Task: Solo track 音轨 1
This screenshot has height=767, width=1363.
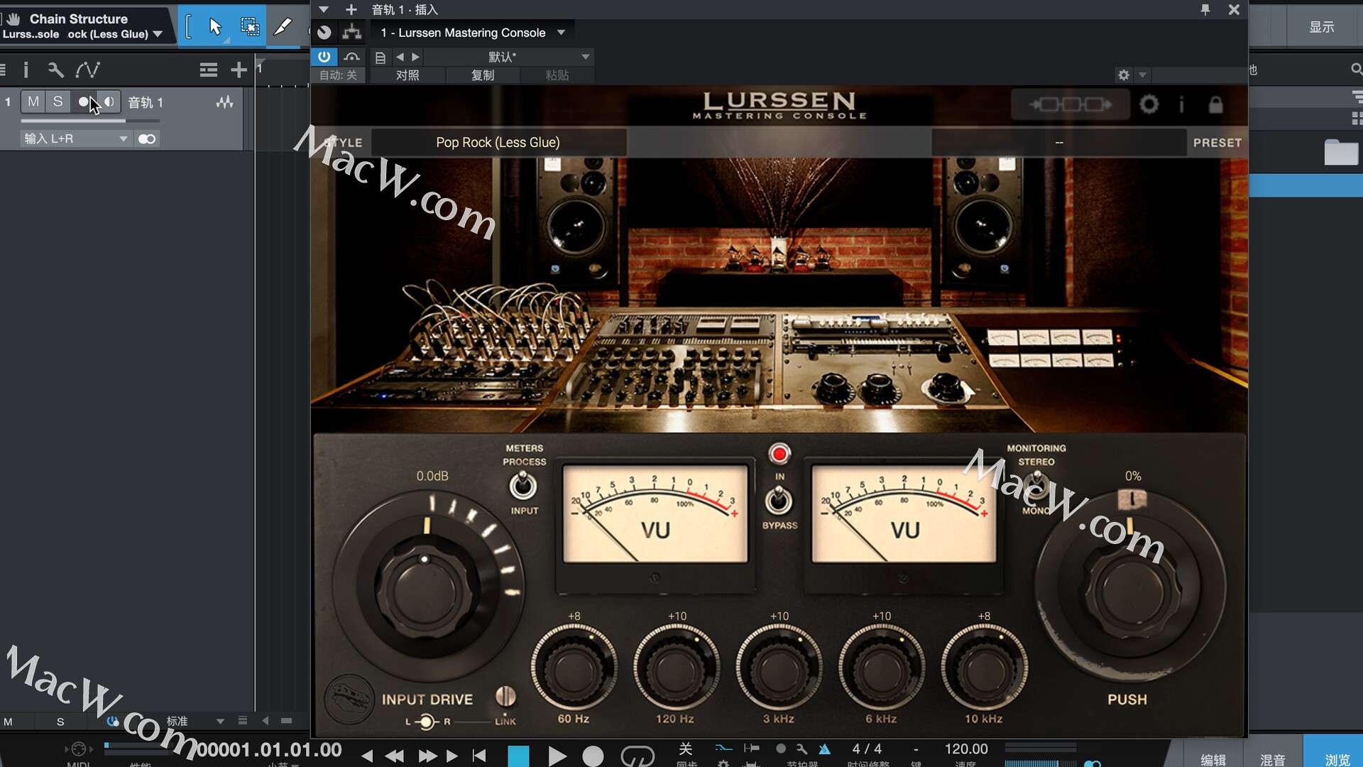Action: pos(58,102)
